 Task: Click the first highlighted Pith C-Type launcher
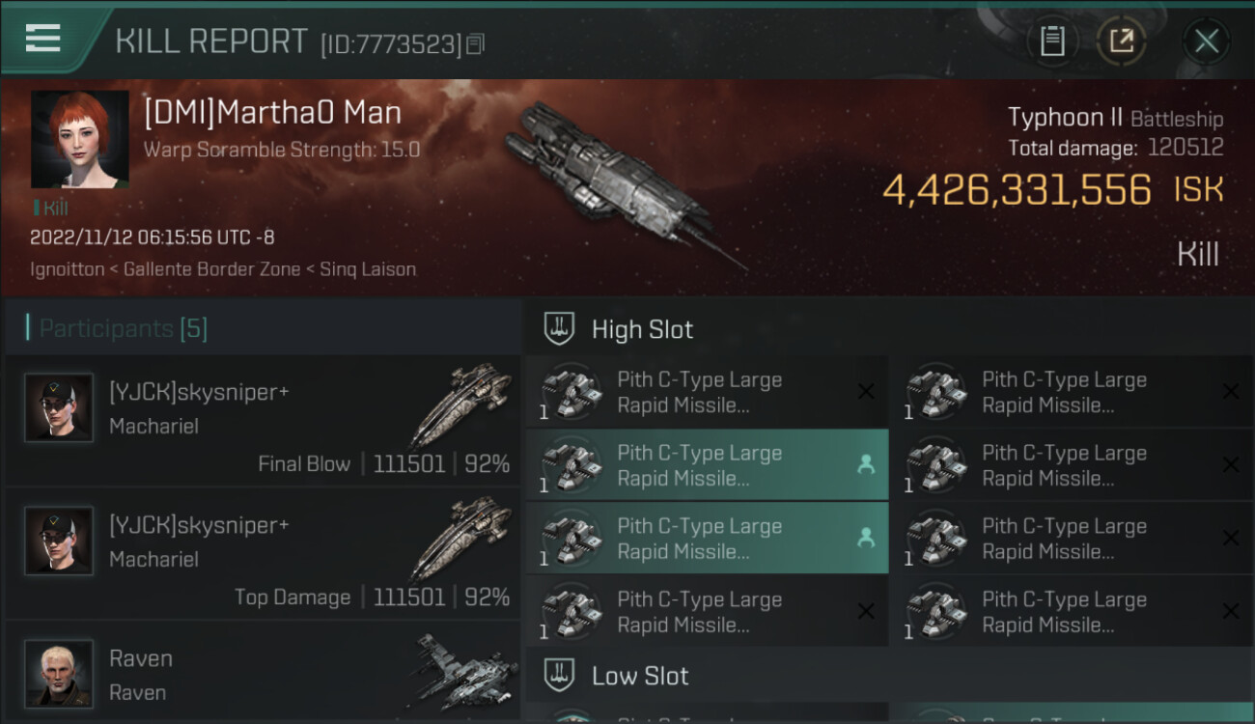pos(699,465)
